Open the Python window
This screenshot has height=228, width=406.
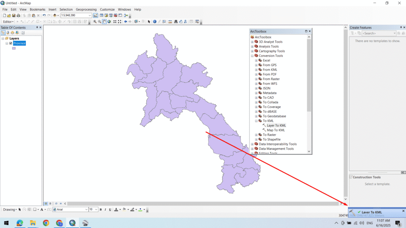(x=120, y=15)
